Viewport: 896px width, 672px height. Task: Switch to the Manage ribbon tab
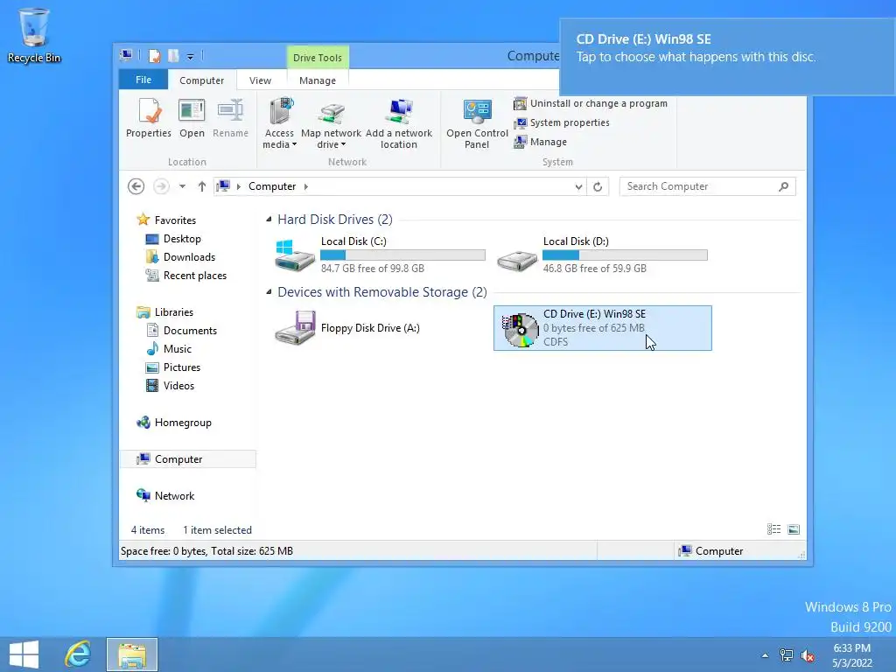pos(318,80)
